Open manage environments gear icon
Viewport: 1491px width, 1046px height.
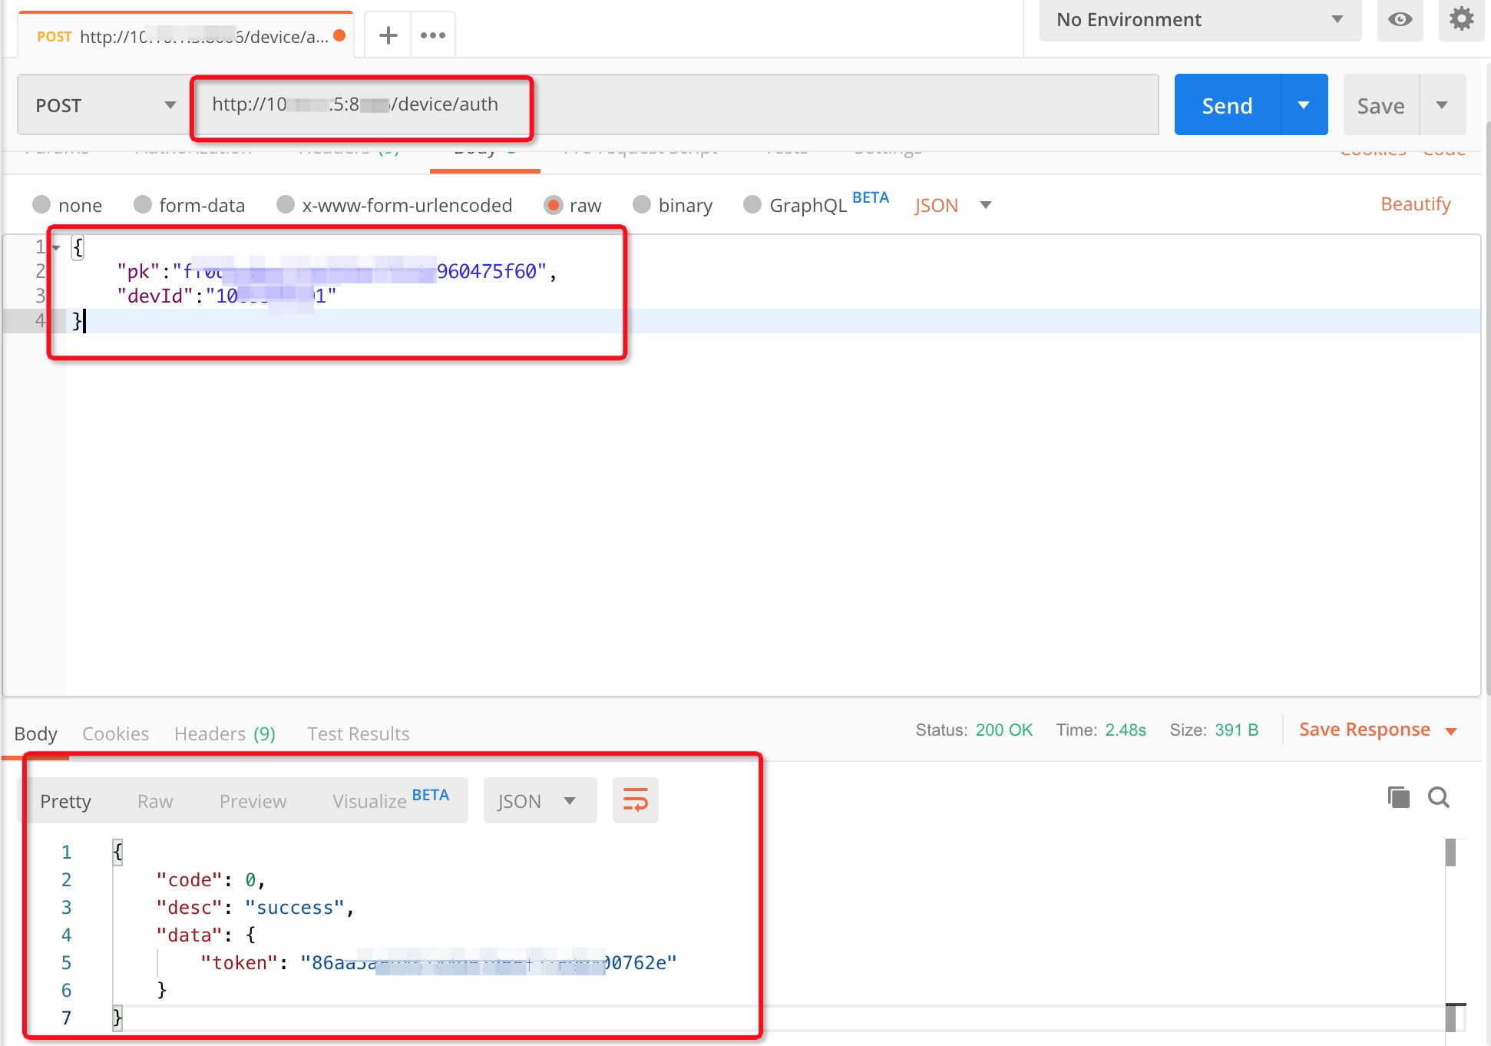pyautogui.click(x=1461, y=19)
